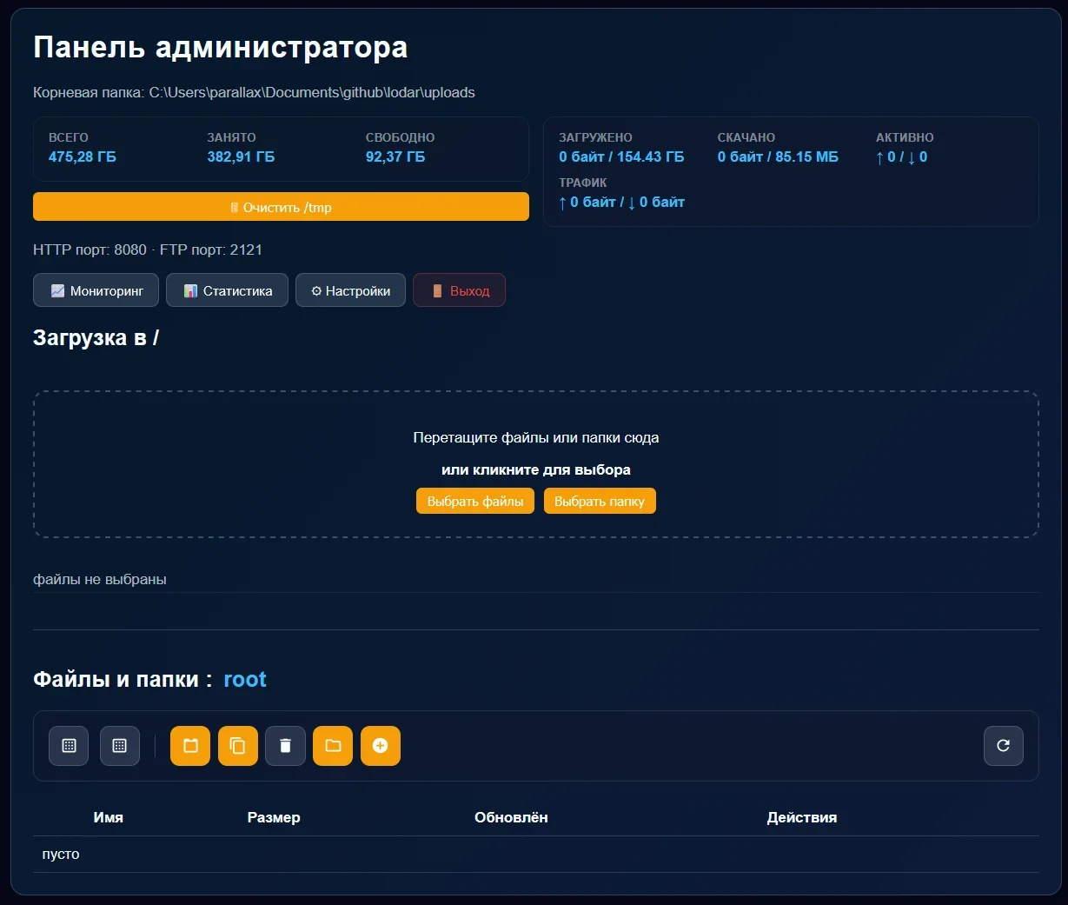
Task: Click the 'пусто' empty table row
Action: coord(536,854)
